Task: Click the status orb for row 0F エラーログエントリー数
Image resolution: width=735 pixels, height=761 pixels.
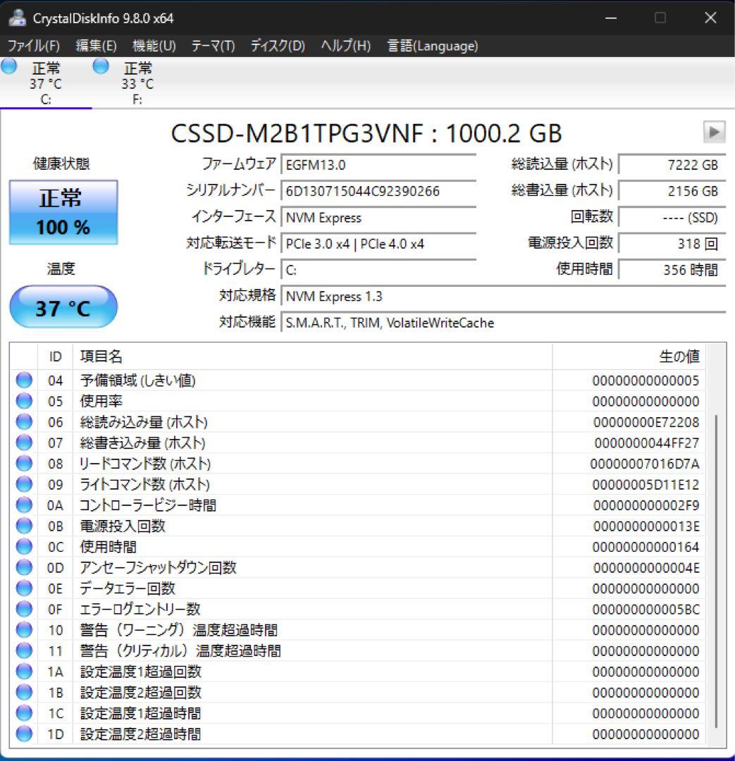Action: click(x=24, y=609)
